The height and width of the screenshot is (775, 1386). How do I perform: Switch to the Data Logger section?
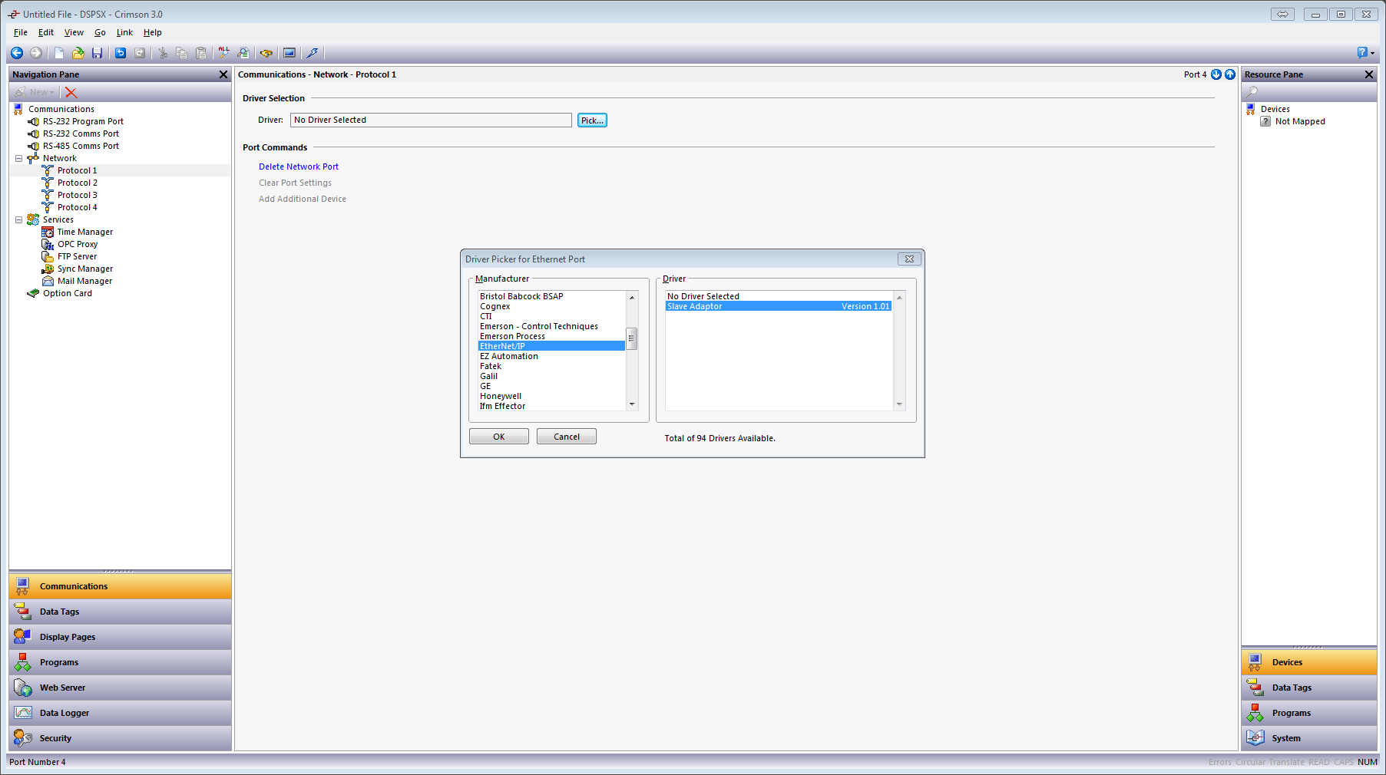(120, 713)
